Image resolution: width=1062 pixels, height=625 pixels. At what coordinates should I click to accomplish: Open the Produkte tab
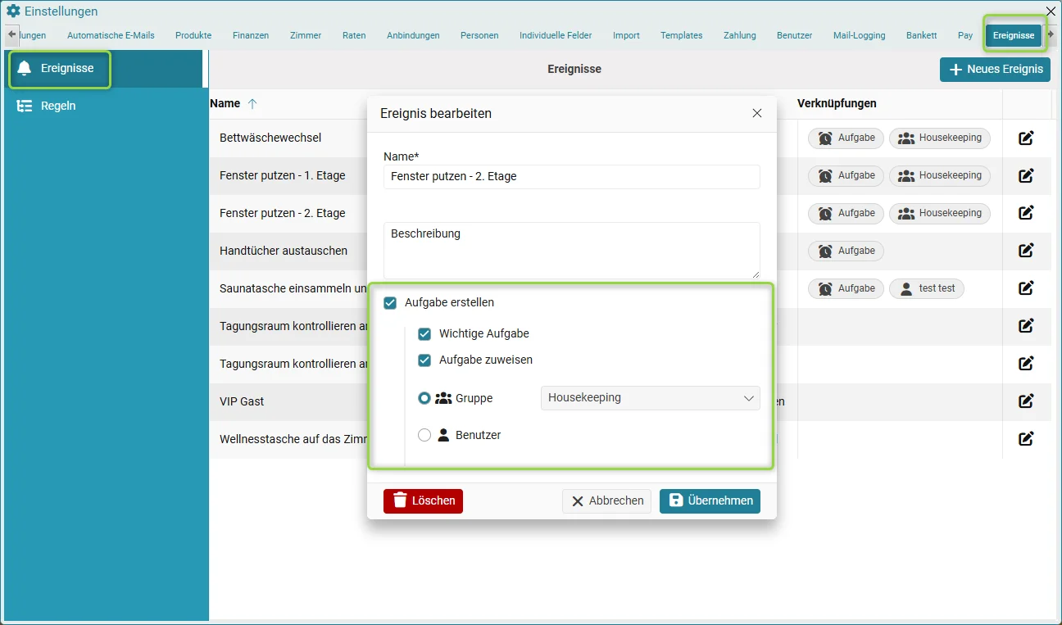[x=193, y=35]
